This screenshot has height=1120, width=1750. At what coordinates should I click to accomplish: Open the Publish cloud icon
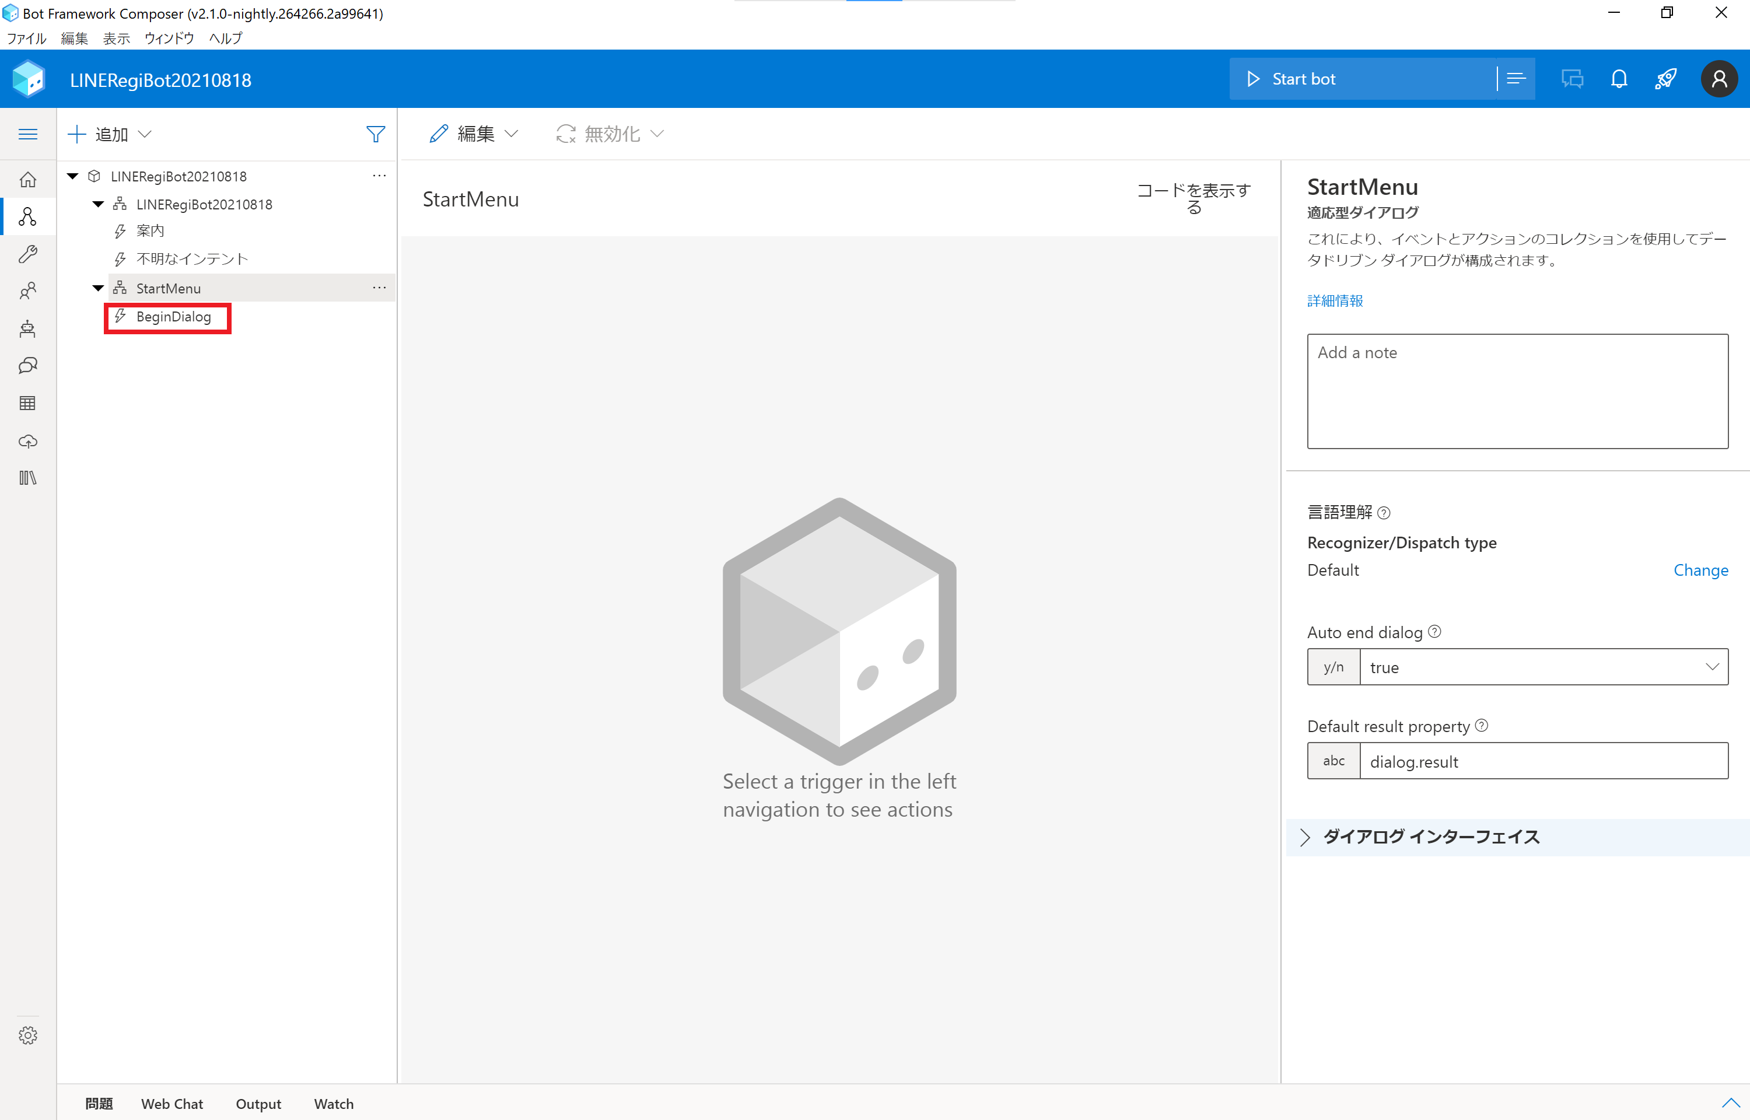click(x=27, y=441)
